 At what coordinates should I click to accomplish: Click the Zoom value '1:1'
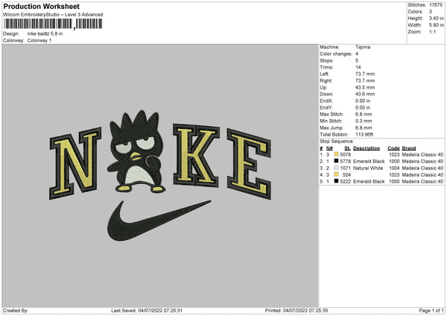[432, 31]
